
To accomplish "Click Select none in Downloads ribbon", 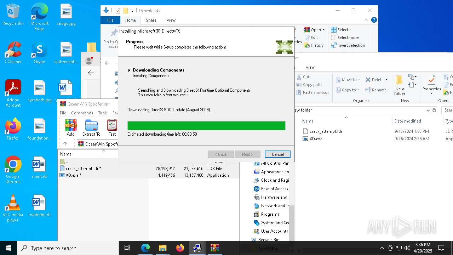I will point(345,38).
